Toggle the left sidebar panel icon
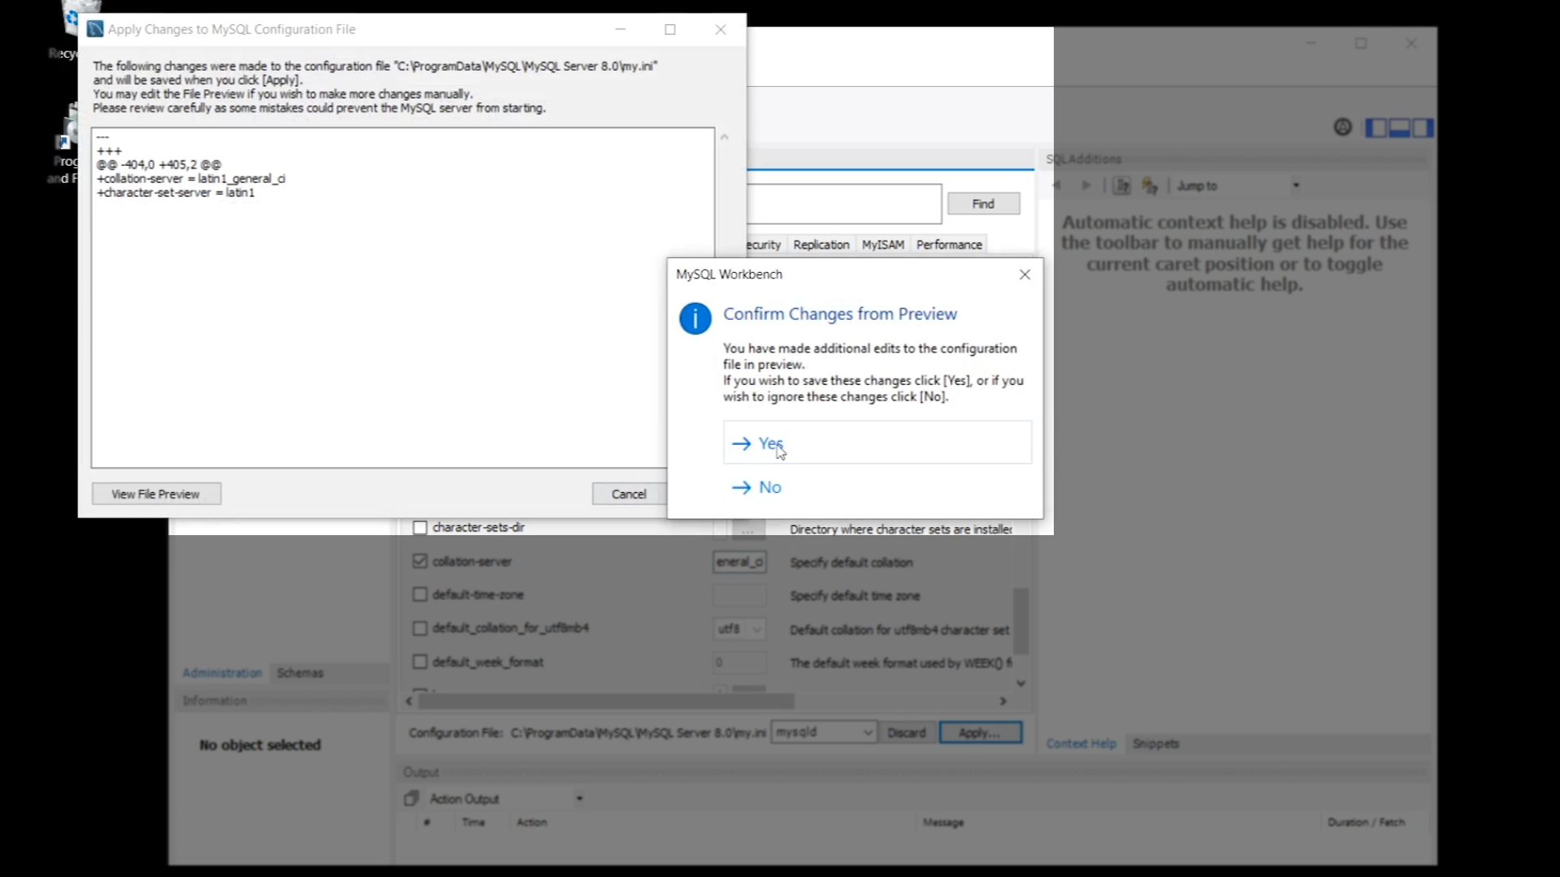This screenshot has height=877, width=1560. click(x=1376, y=127)
